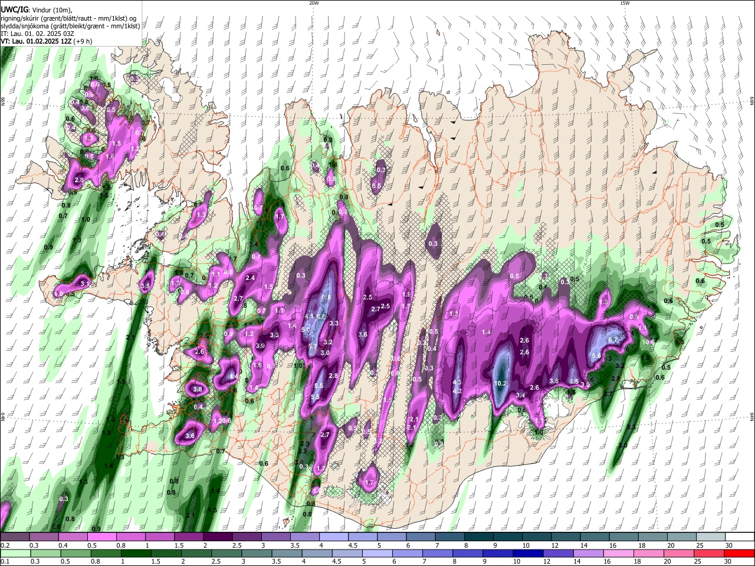Pick the top legend swatch between 25 and 30
Viewport: 755px width, 566px height.
coord(711,537)
